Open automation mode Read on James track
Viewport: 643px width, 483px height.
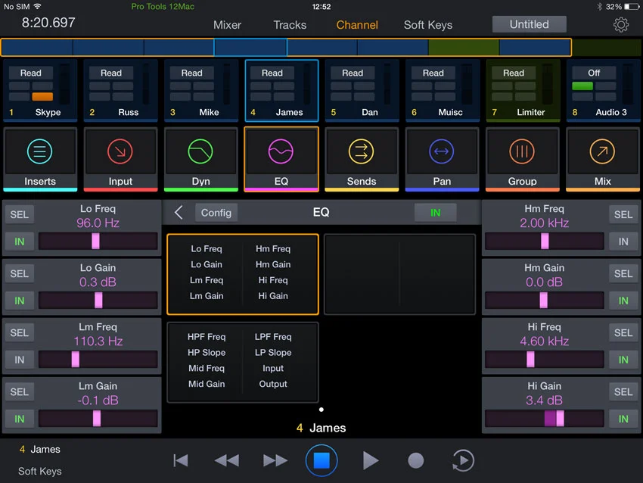coord(272,73)
